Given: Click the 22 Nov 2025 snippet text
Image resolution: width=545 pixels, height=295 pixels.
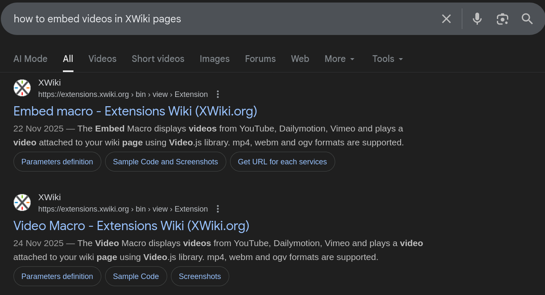Looking at the screenshot, I should click(x=209, y=135).
